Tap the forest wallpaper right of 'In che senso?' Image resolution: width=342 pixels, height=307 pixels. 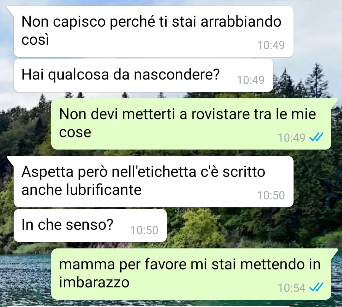coord(251,227)
